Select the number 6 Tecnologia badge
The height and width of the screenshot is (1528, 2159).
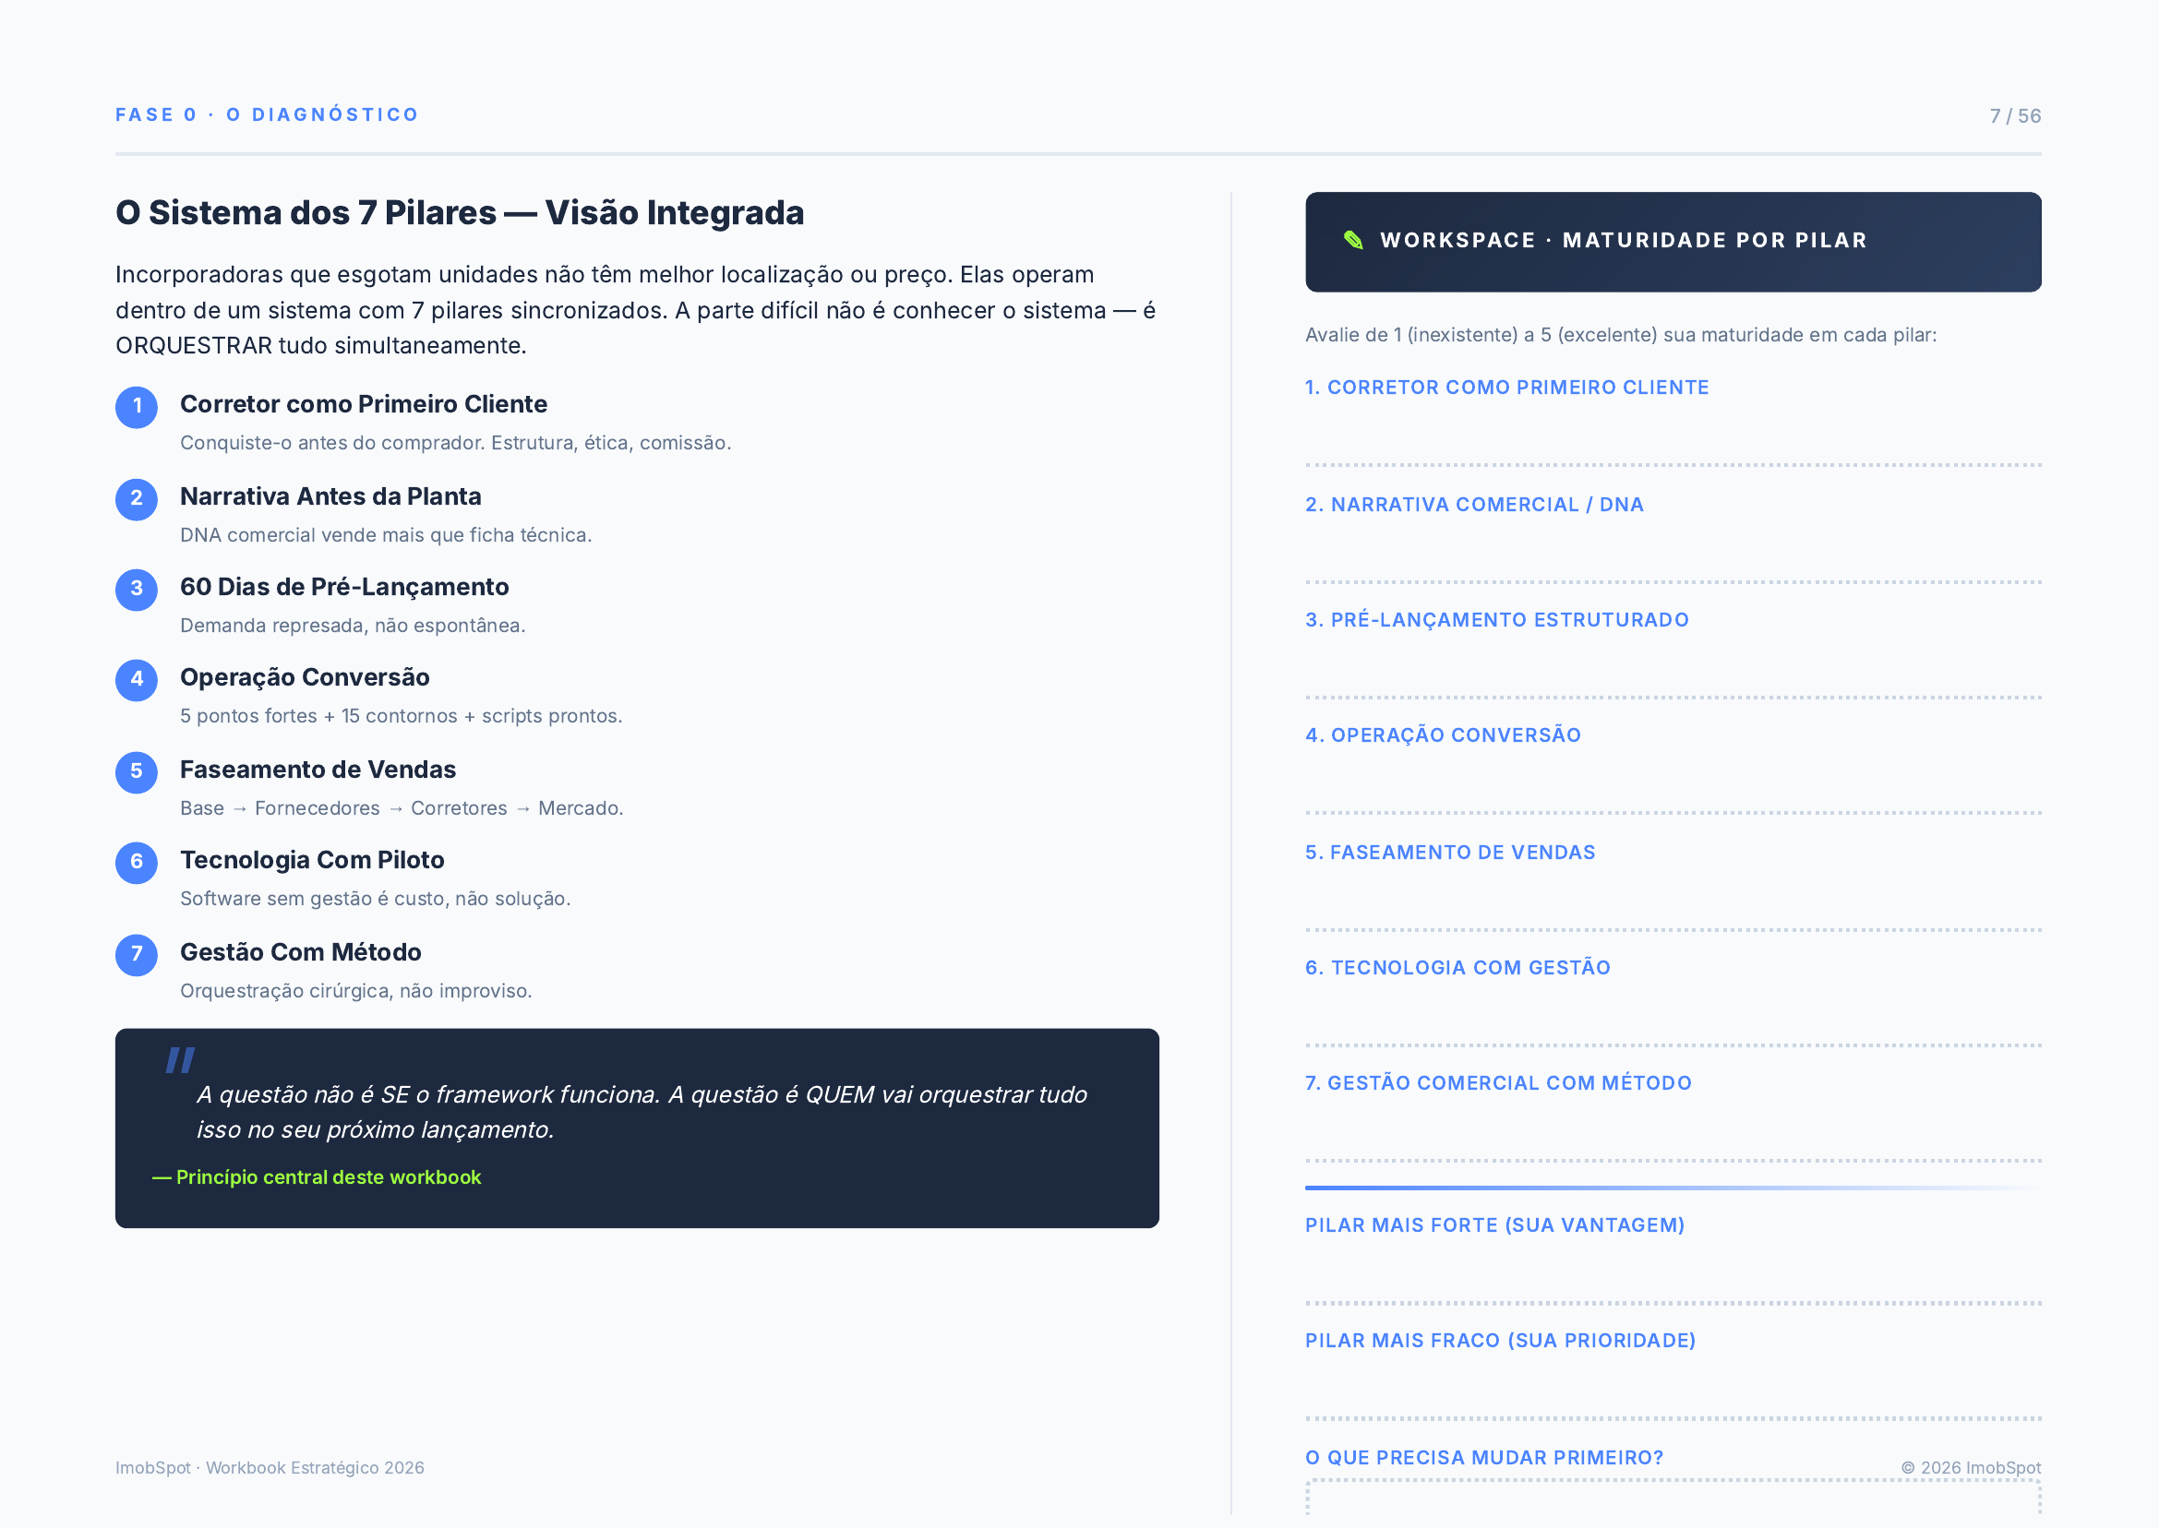(137, 862)
